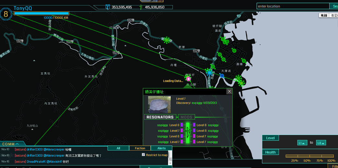Viewport: 338px width, 168px height.
Task: Click route 2 shield near 延平街
Action: pyautogui.click(x=239, y=16)
